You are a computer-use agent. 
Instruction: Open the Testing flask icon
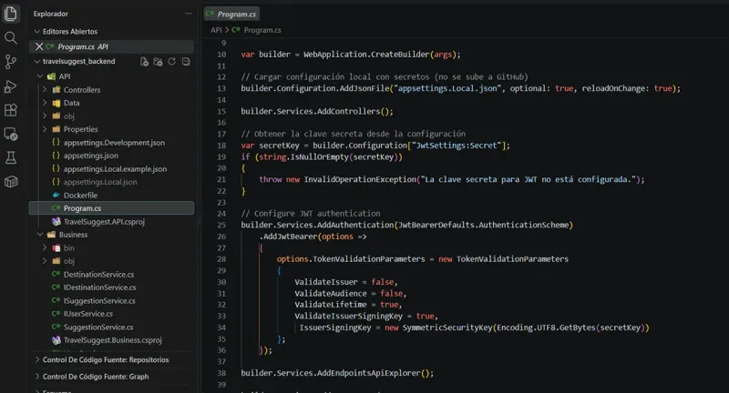(x=11, y=157)
